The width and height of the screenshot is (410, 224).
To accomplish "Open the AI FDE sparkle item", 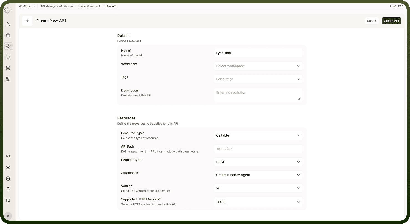I will tap(396, 6).
